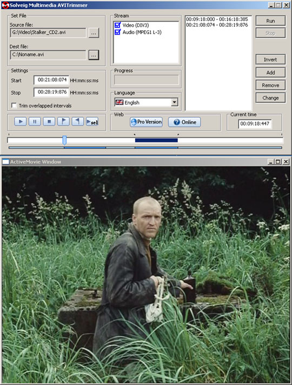Click the Dest file path field
This screenshot has width=292, height=385.
click(48, 55)
